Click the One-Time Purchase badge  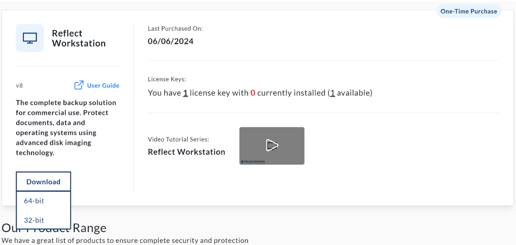(469, 11)
